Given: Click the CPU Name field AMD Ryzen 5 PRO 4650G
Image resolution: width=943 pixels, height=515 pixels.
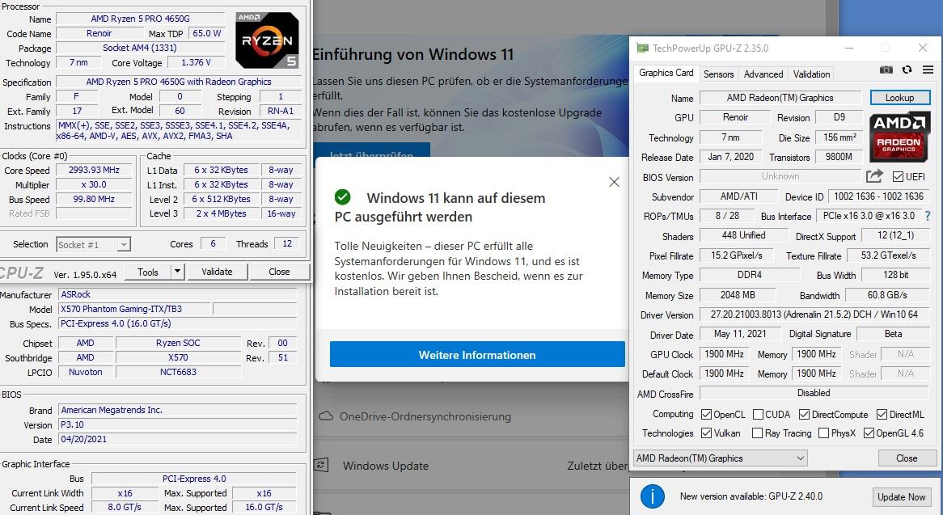Looking at the screenshot, I should click(x=140, y=19).
